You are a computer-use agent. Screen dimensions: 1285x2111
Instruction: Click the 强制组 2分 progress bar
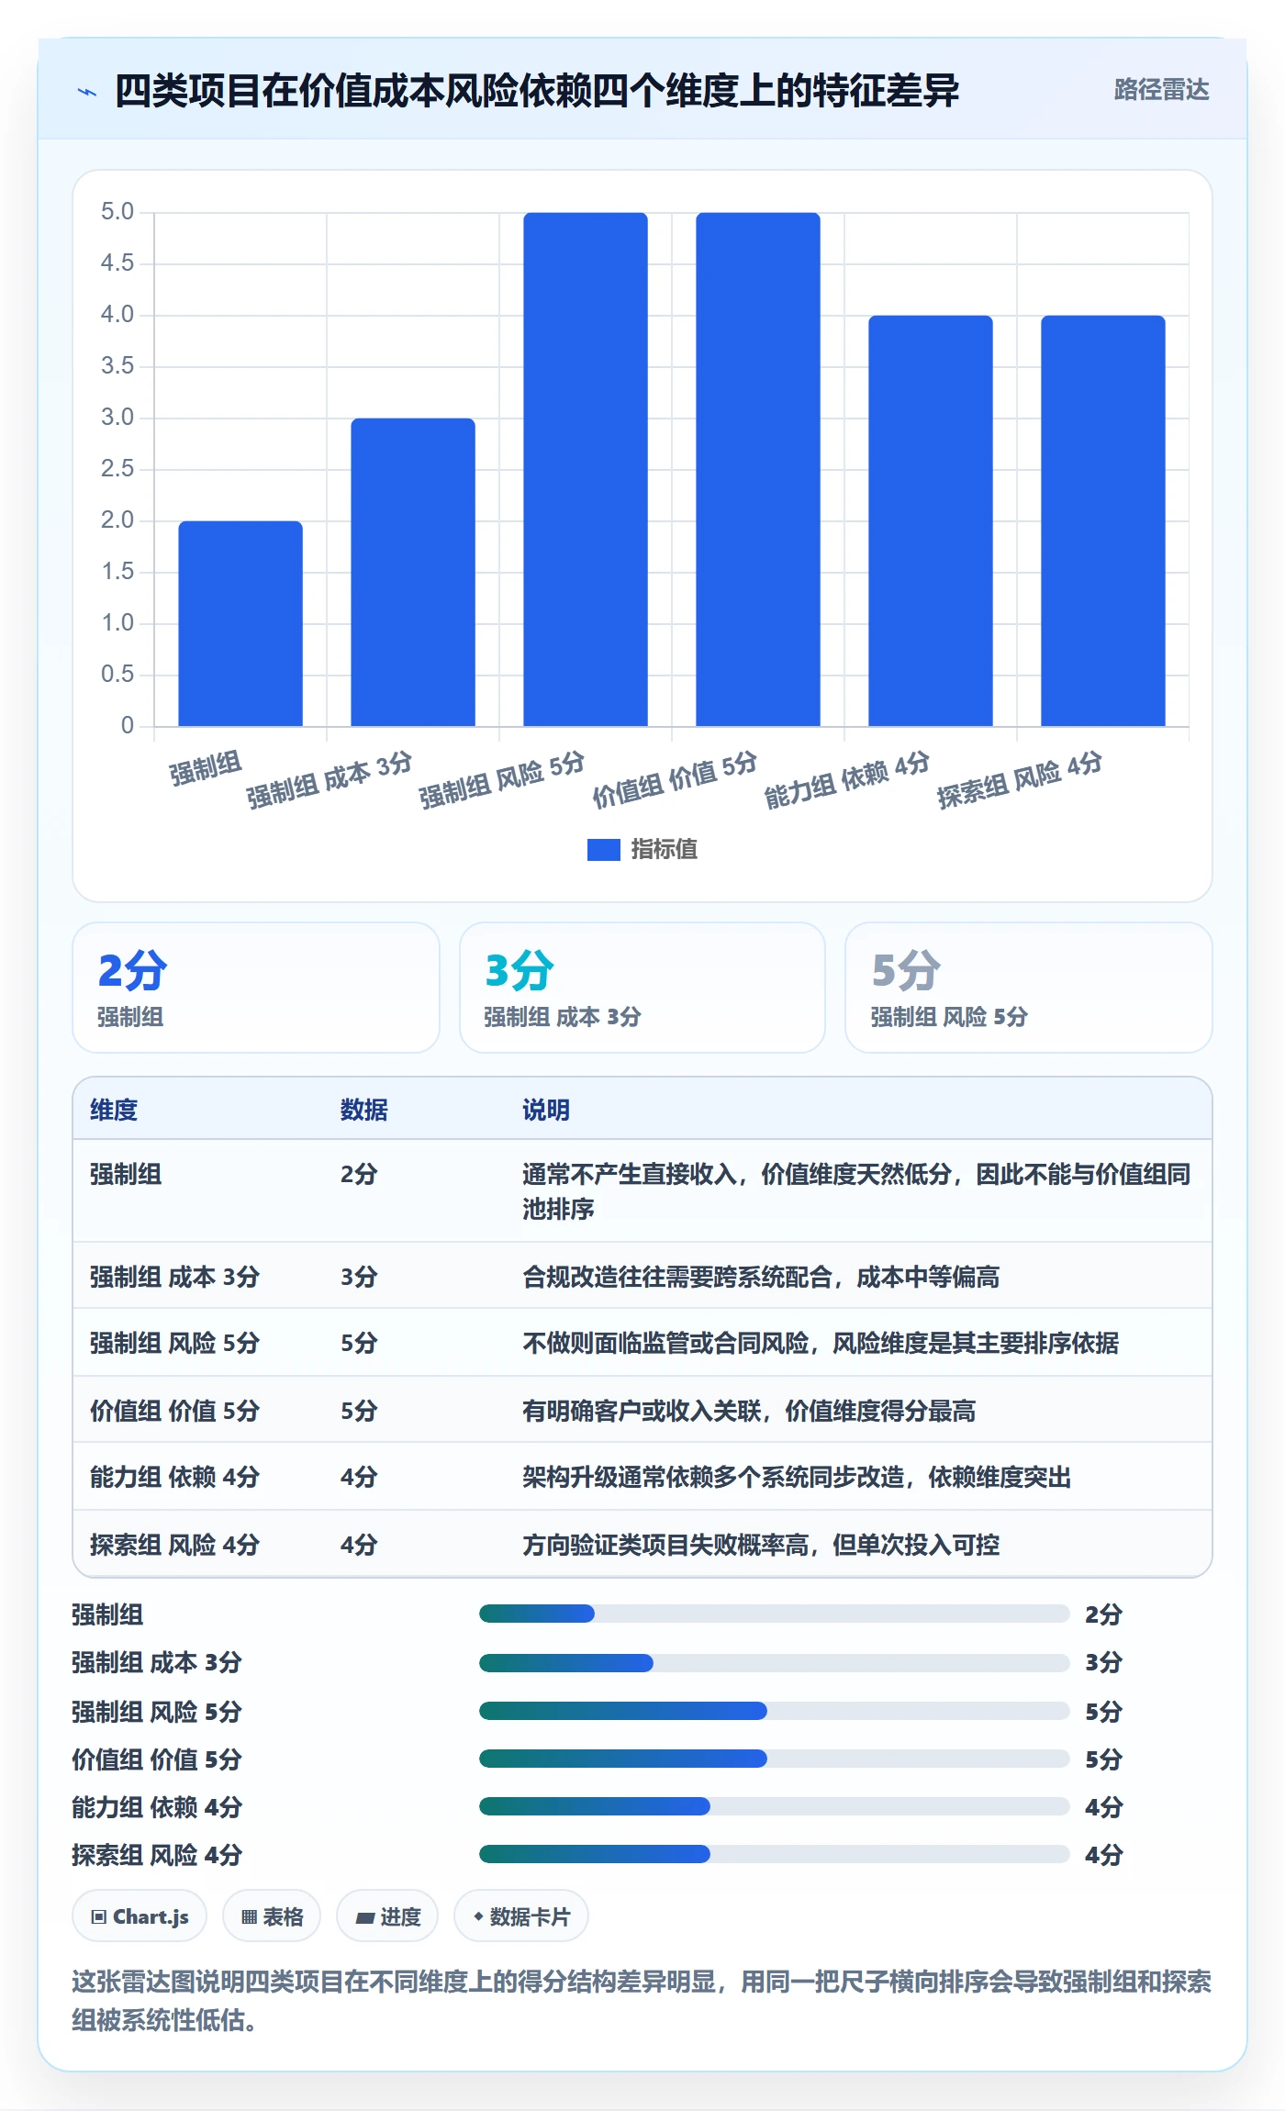point(774,1614)
